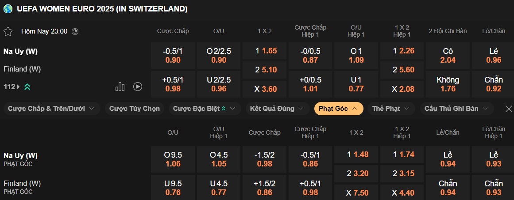Close the market filter bar with X
Viewport: 514px width, 200px height.
[x=509, y=109]
